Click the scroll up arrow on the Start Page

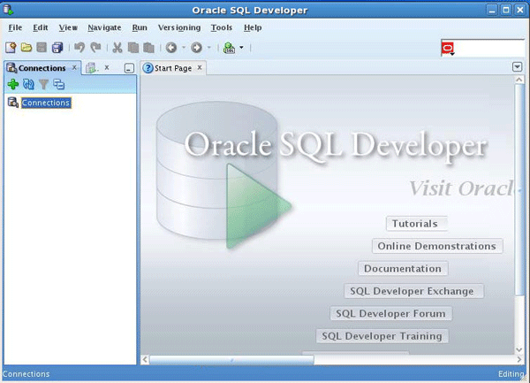[x=519, y=80]
